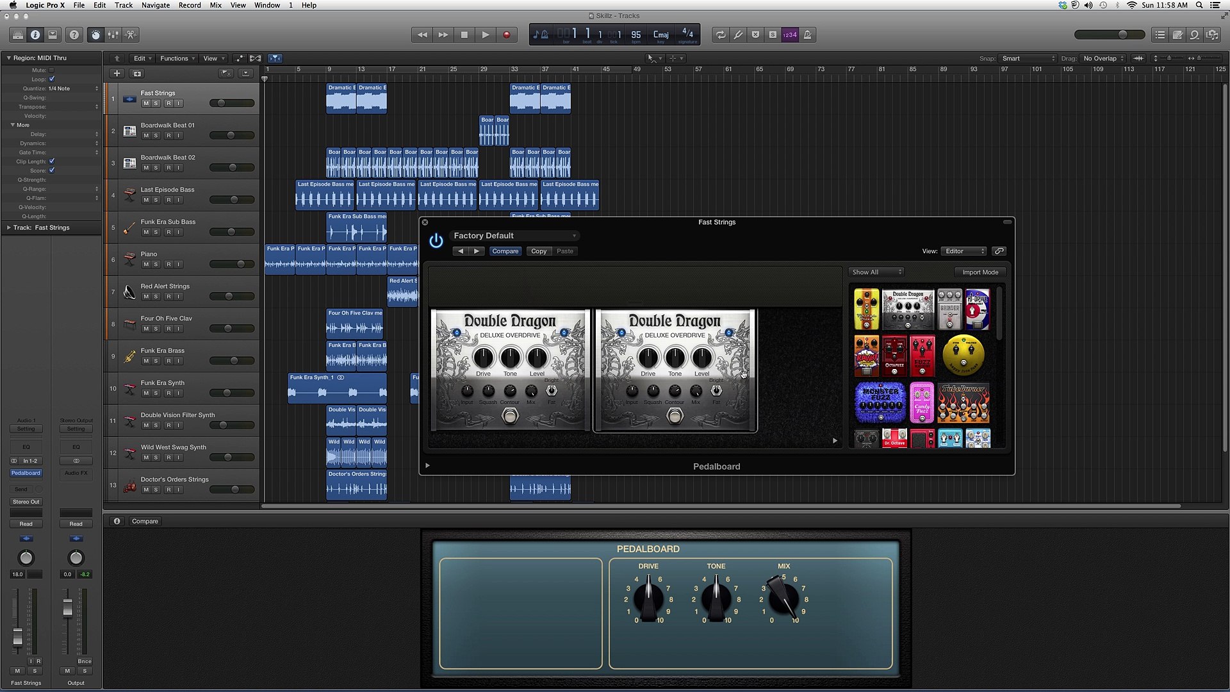The width and height of the screenshot is (1230, 692).
Task: Click the Copy button in plugin header
Action: click(539, 251)
